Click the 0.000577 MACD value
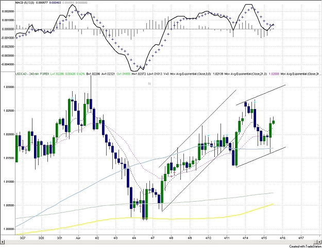Viewport: 322px width, 248px height. [42, 3]
